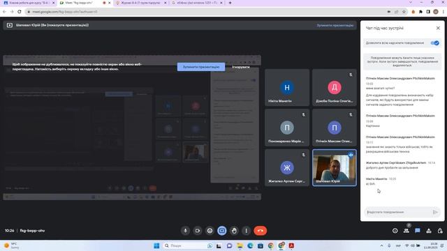Switch to the Журнал Chrome tab
Screen dimensions: 447x251
point(140,3)
